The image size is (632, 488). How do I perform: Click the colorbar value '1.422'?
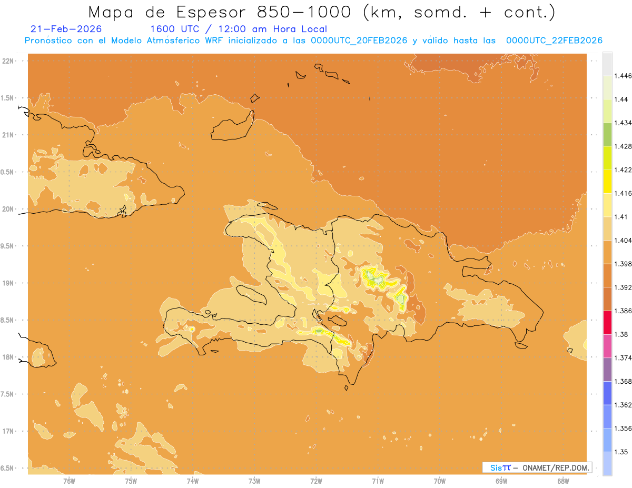coord(624,170)
